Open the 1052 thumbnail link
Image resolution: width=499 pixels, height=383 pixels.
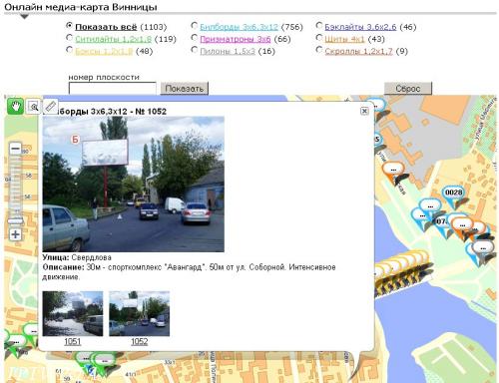(x=140, y=341)
